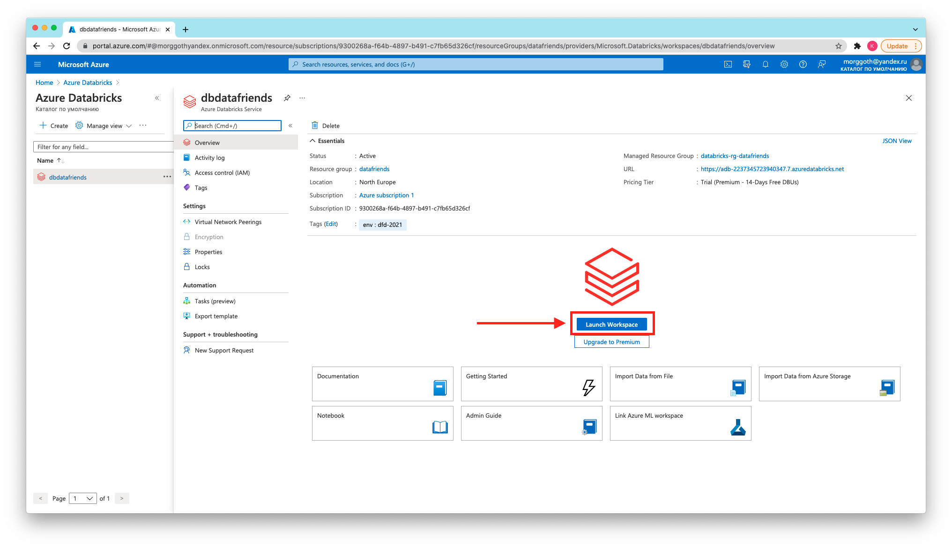Go back in browser history
The height and width of the screenshot is (548, 952).
pos(37,46)
